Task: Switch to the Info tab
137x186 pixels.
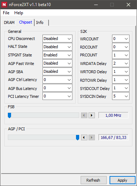Action: [x=42, y=22]
